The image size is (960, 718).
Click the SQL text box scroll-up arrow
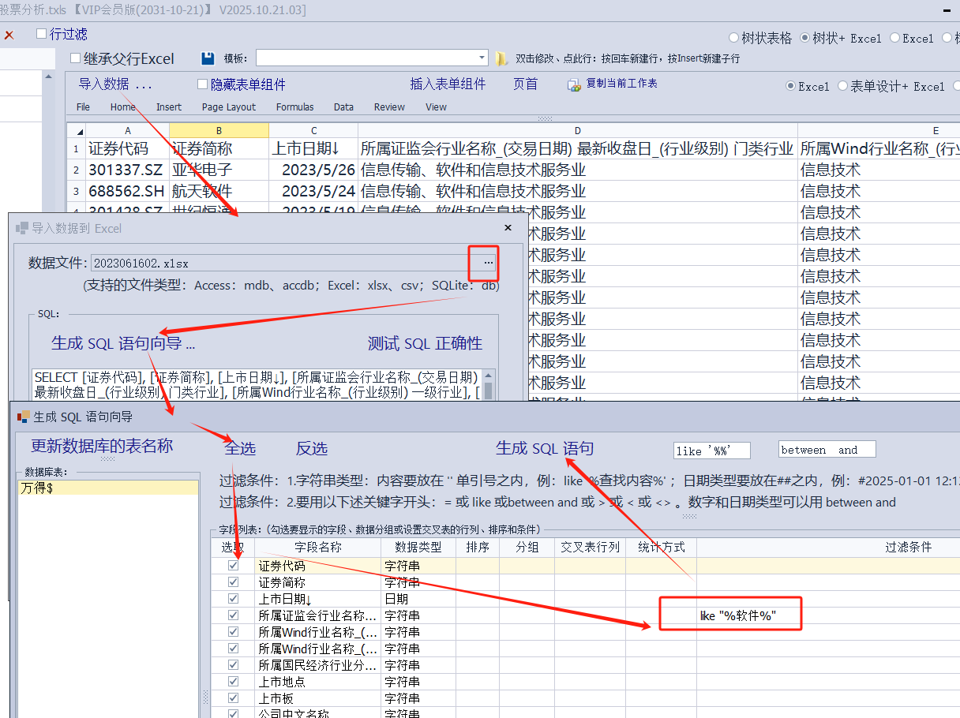click(489, 376)
